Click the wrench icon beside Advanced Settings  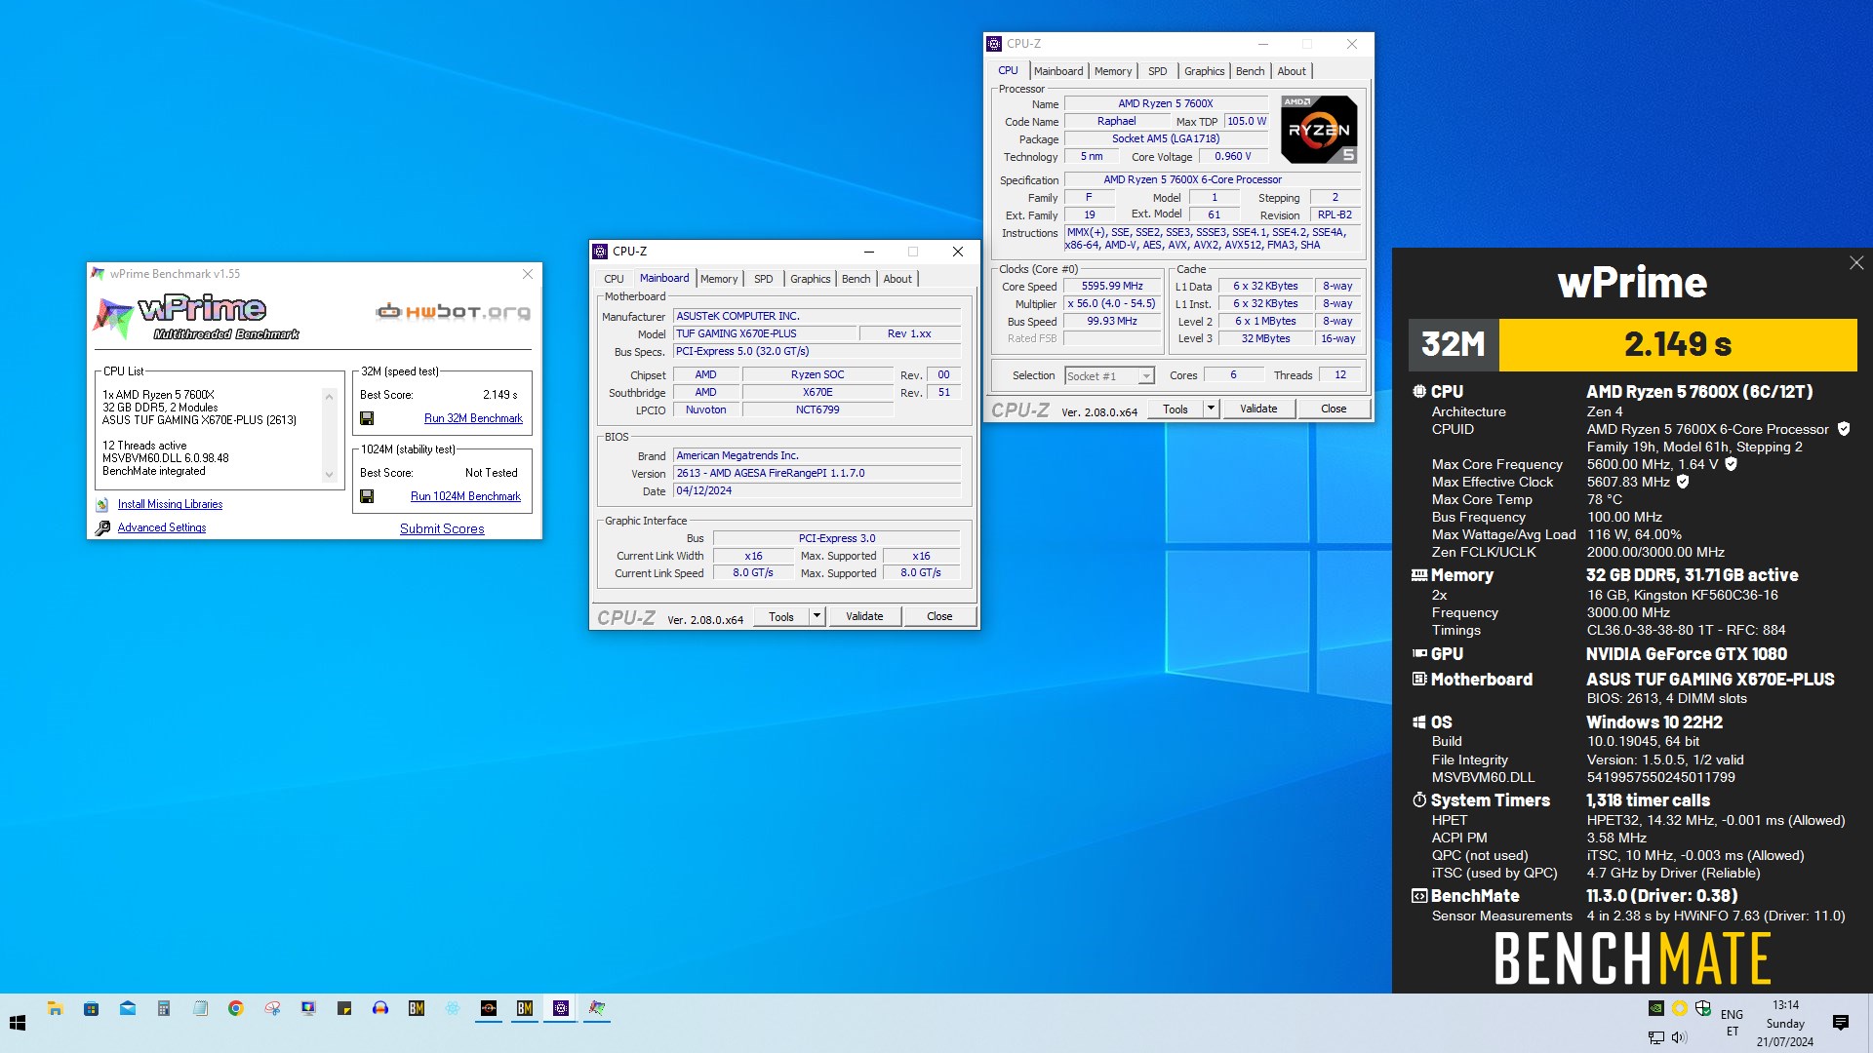pos(102,527)
